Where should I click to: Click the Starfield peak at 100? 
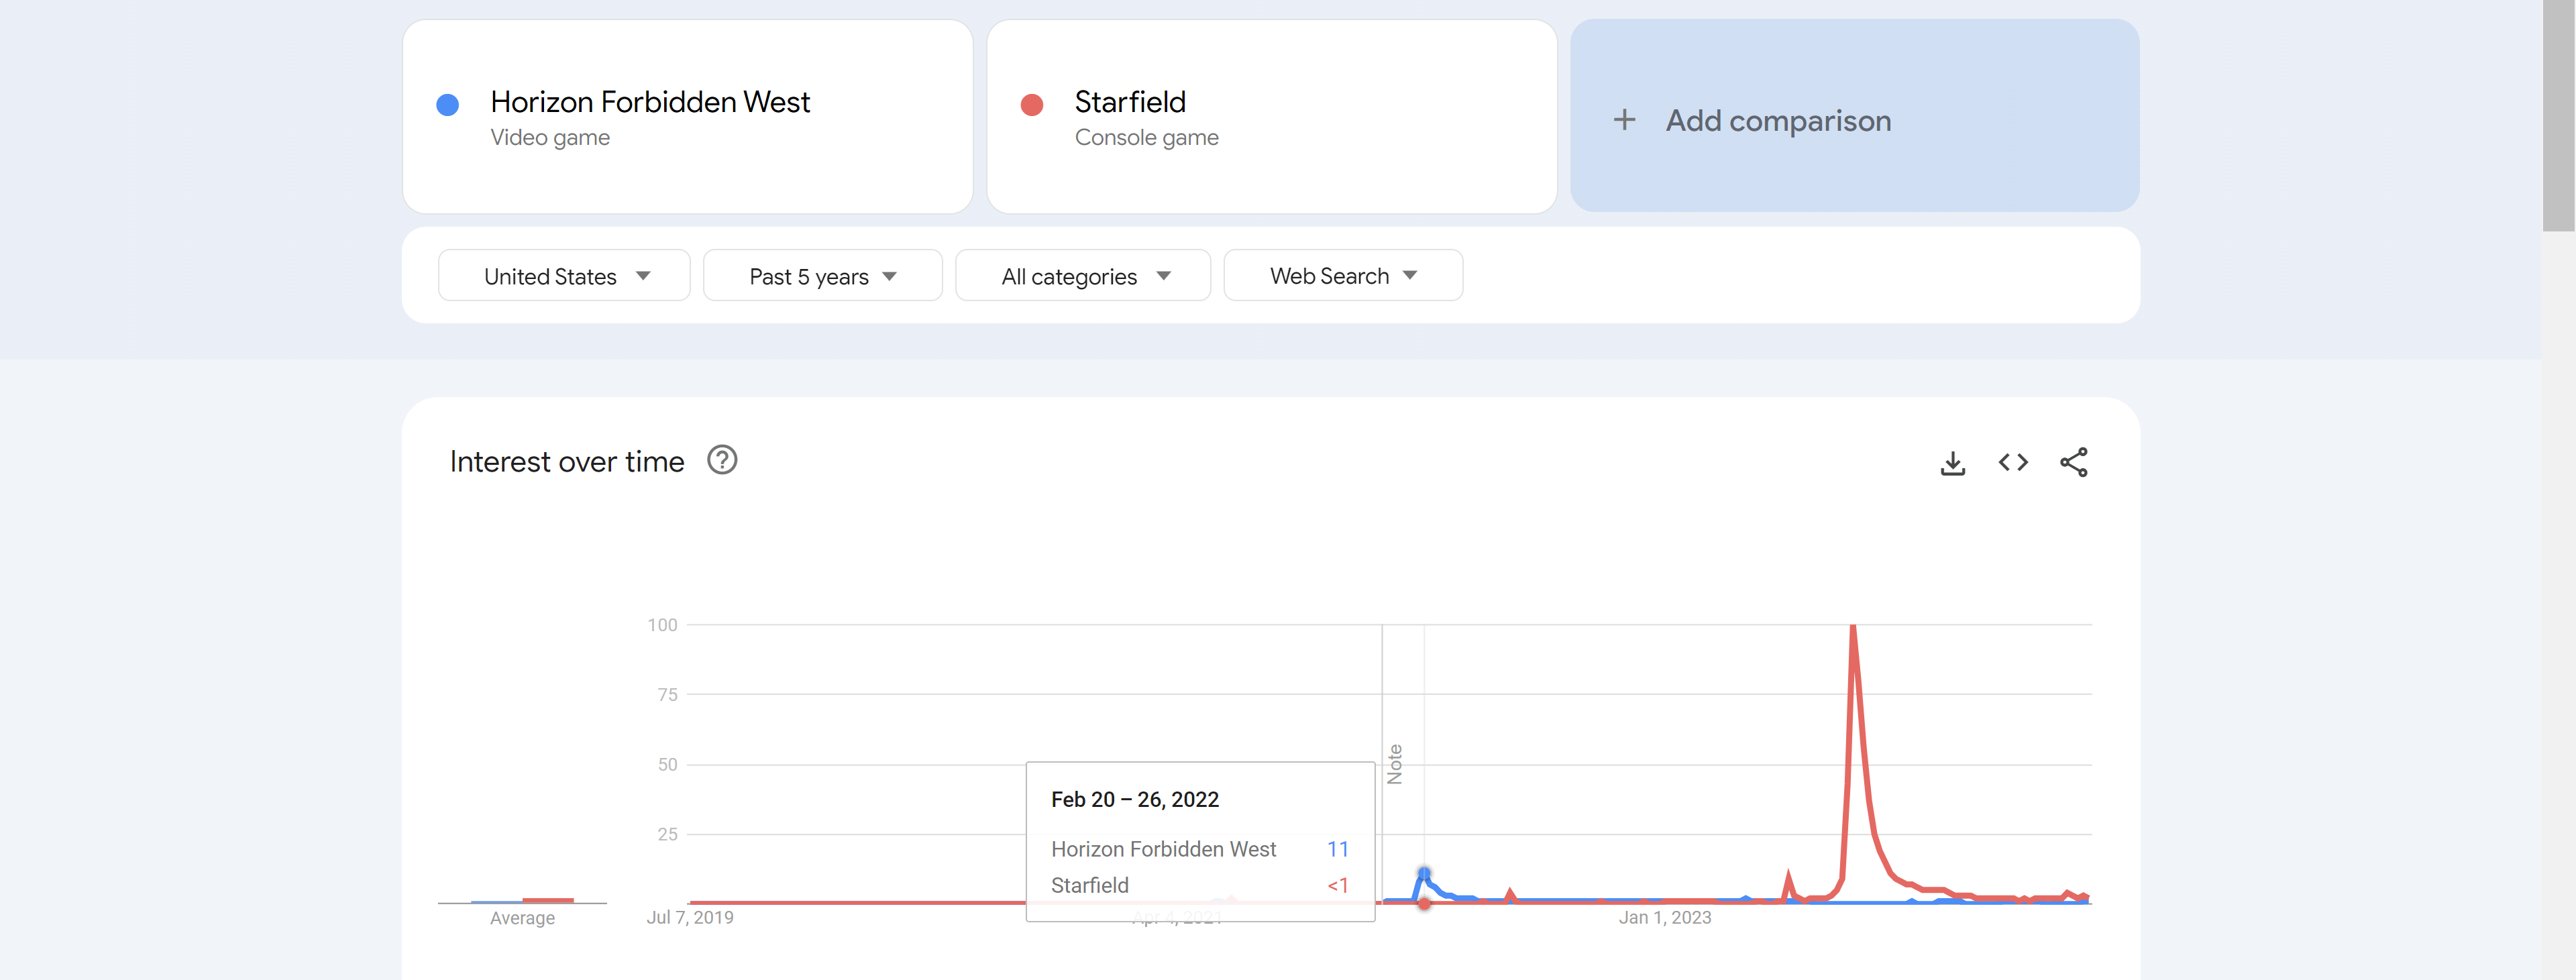[1853, 627]
